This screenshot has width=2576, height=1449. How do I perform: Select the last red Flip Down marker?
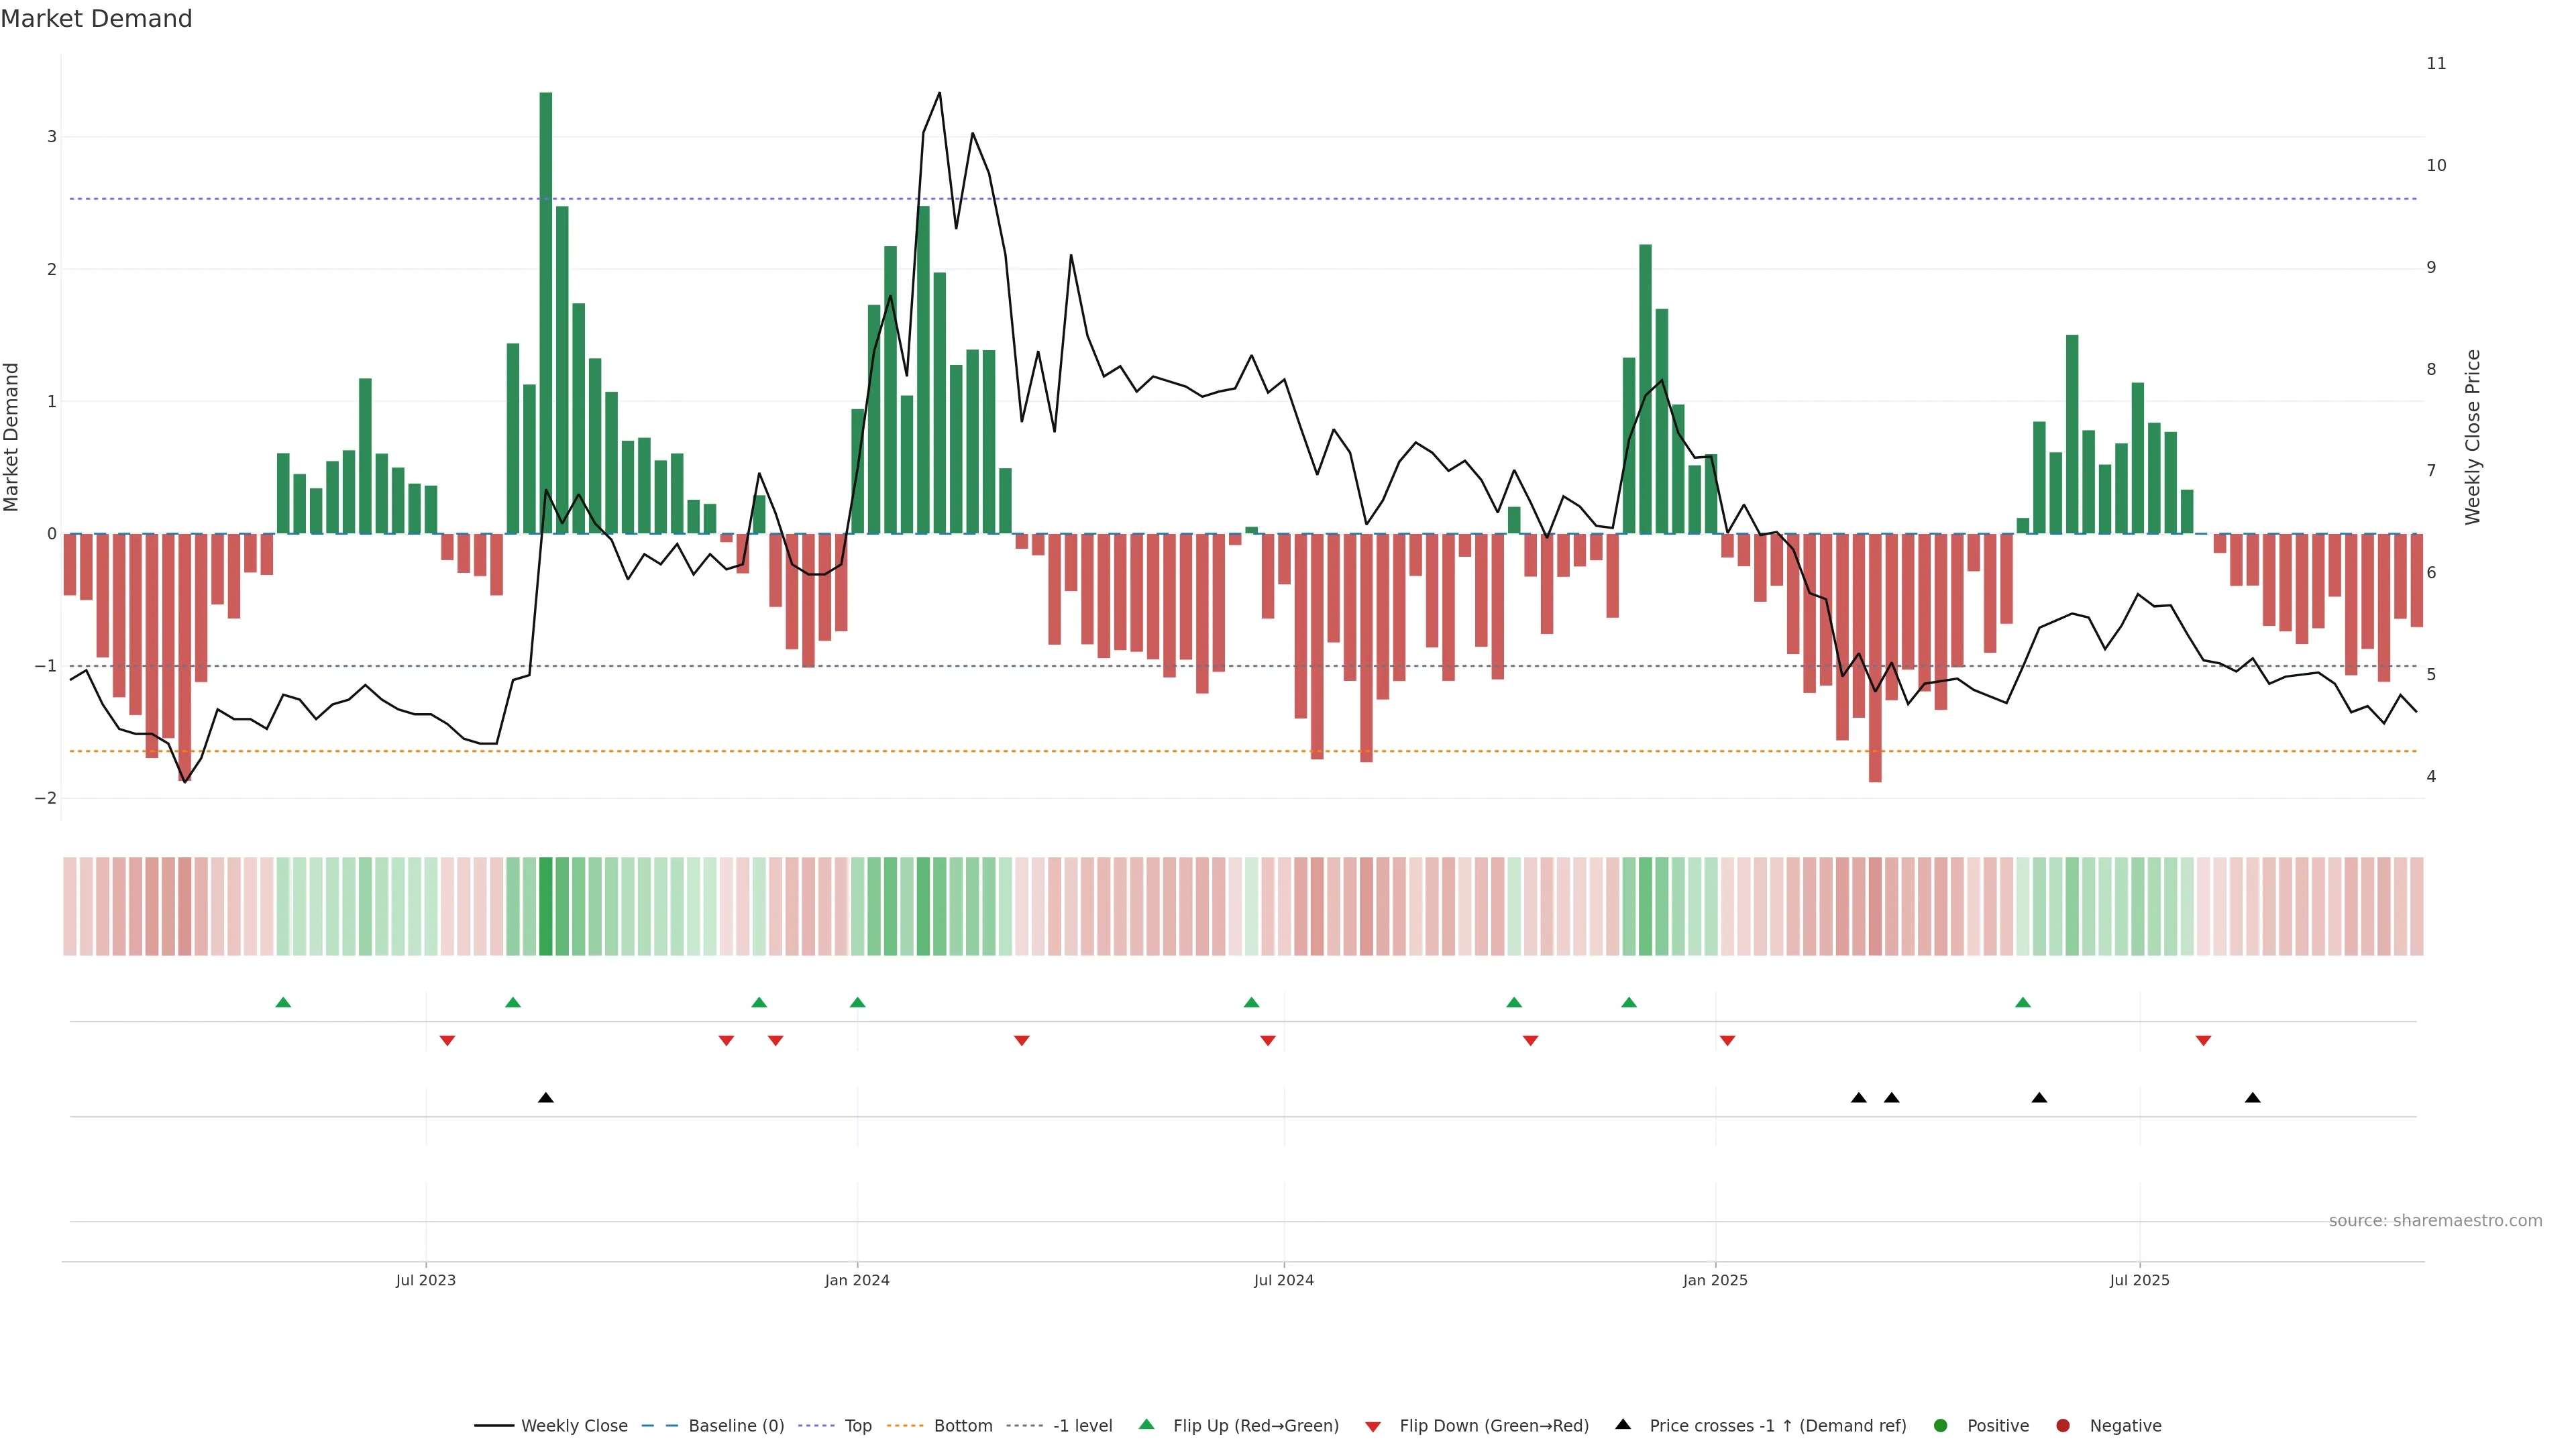[x=2203, y=1040]
